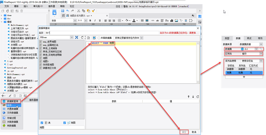Click the preview query icon in the dialog
266x135 pixels.
[x=89, y=38]
